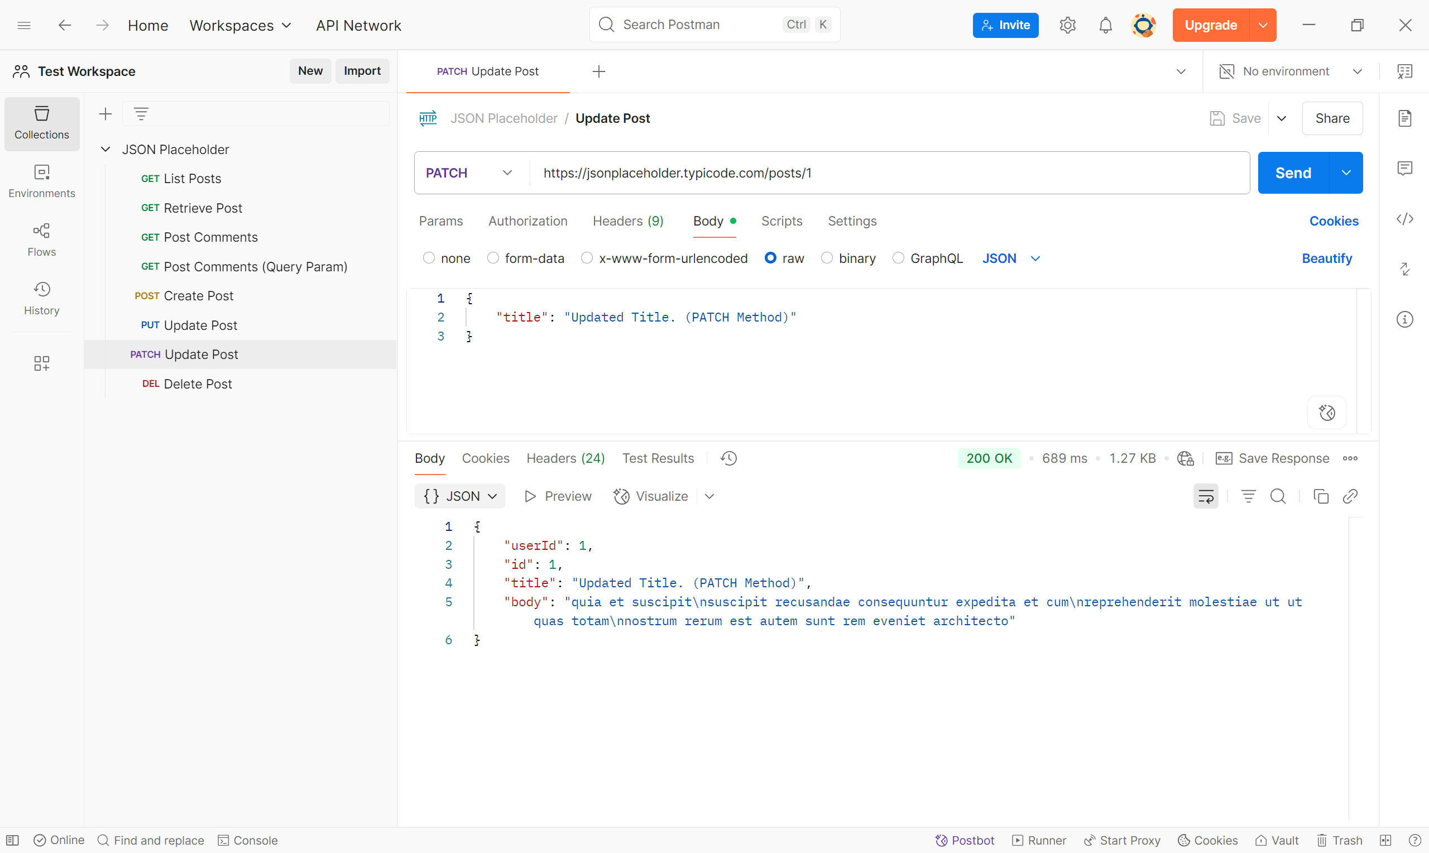Click the Search Postman field
This screenshot has width=1429, height=853.
pos(715,25)
